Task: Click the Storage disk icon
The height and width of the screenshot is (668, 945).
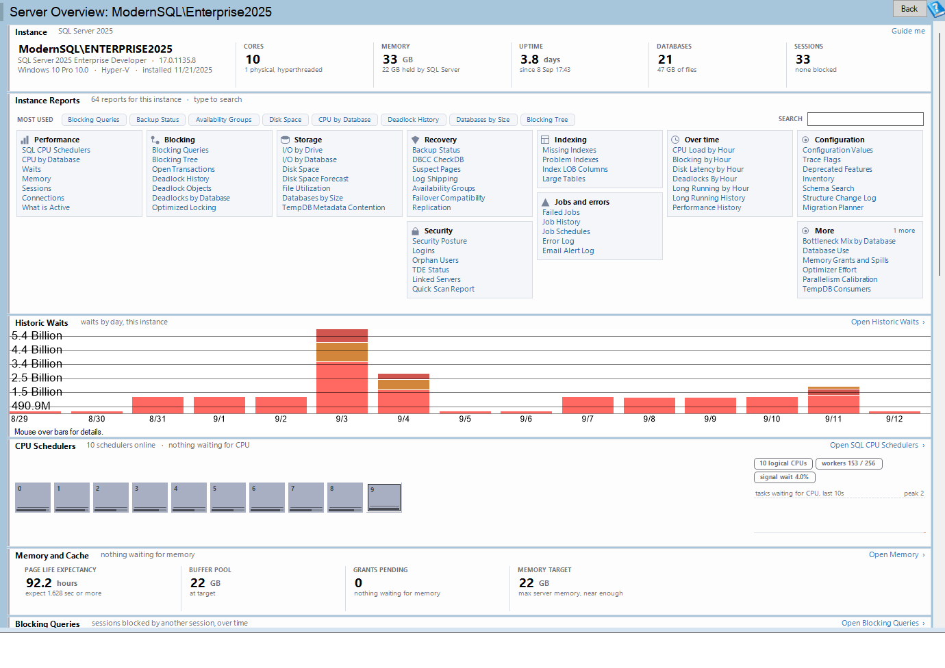Action: pos(285,140)
